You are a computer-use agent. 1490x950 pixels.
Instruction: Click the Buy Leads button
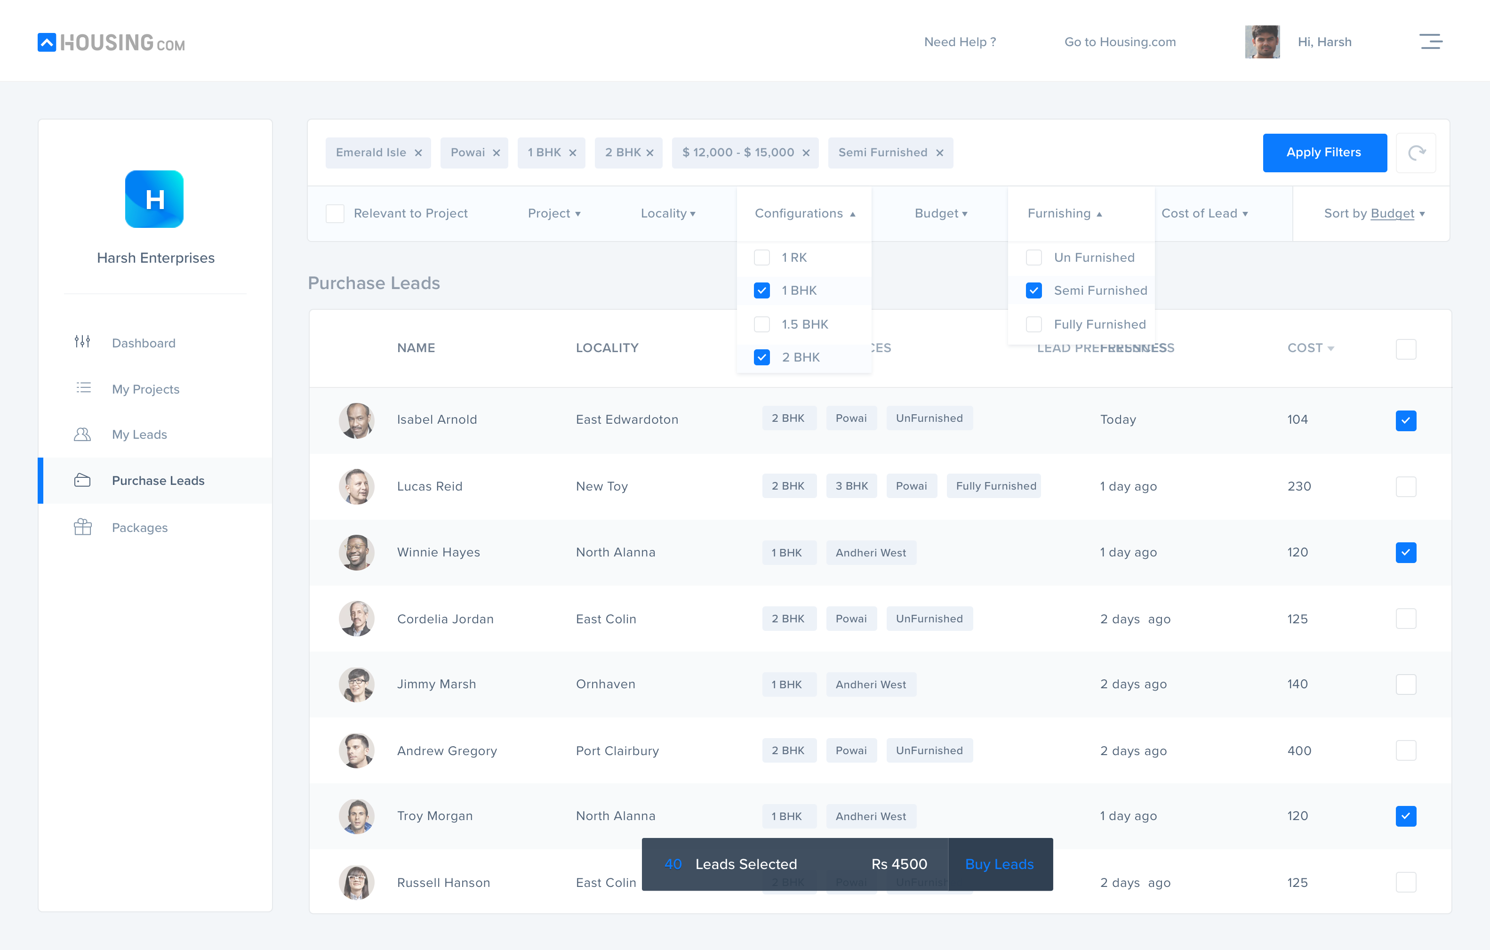[x=999, y=865]
